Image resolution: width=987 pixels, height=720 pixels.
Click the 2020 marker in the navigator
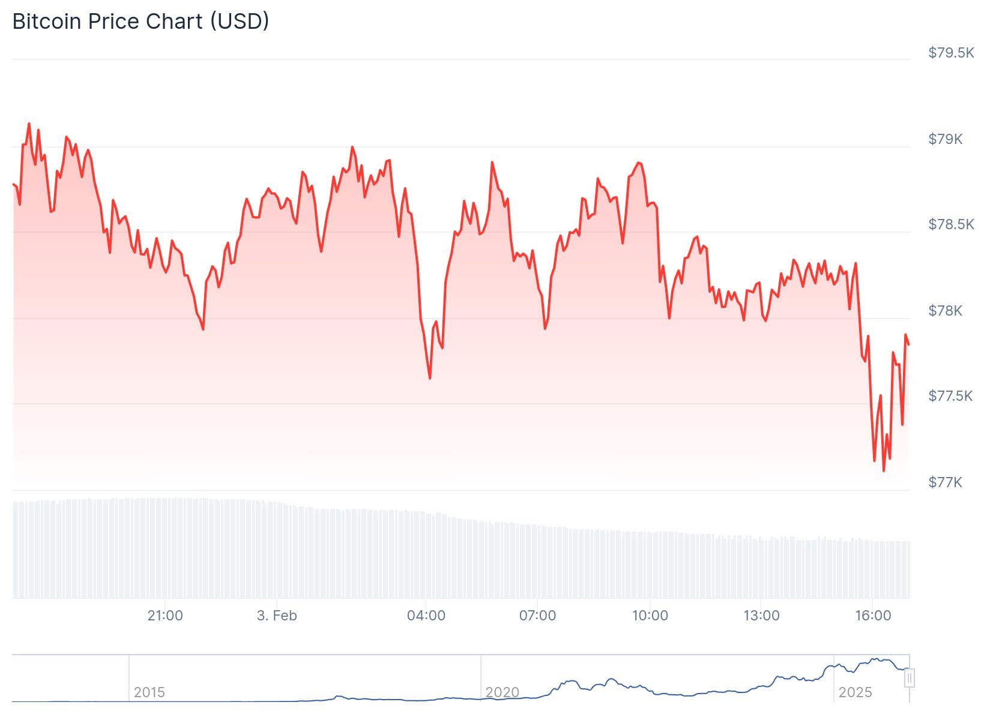[x=502, y=692]
